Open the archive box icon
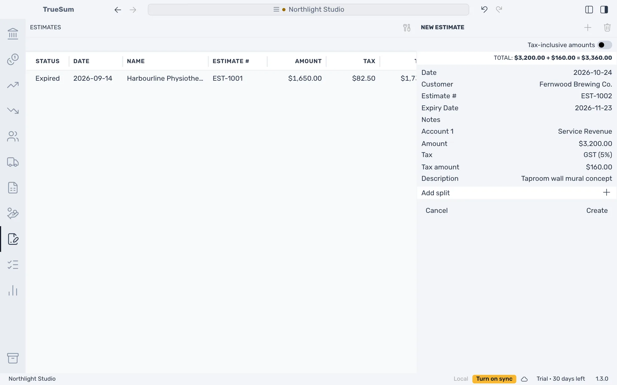Screen dimensions: 617x385 [x=13, y=358]
